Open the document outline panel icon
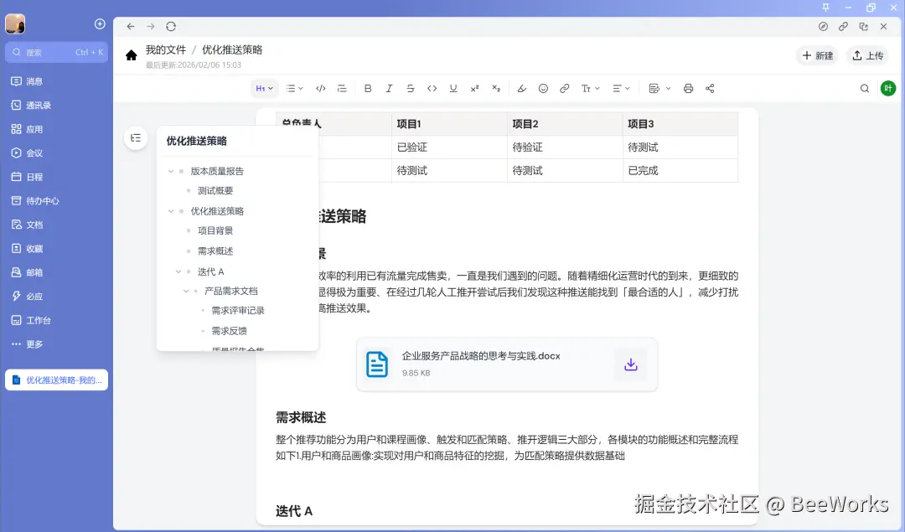This screenshot has height=532, width=905. point(136,138)
